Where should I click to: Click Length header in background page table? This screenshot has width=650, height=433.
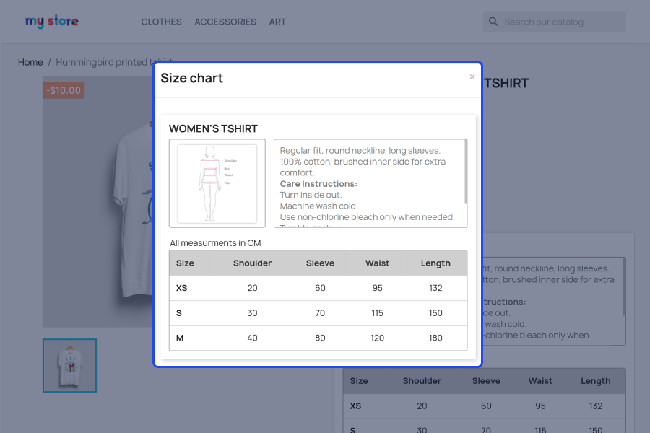click(x=595, y=381)
